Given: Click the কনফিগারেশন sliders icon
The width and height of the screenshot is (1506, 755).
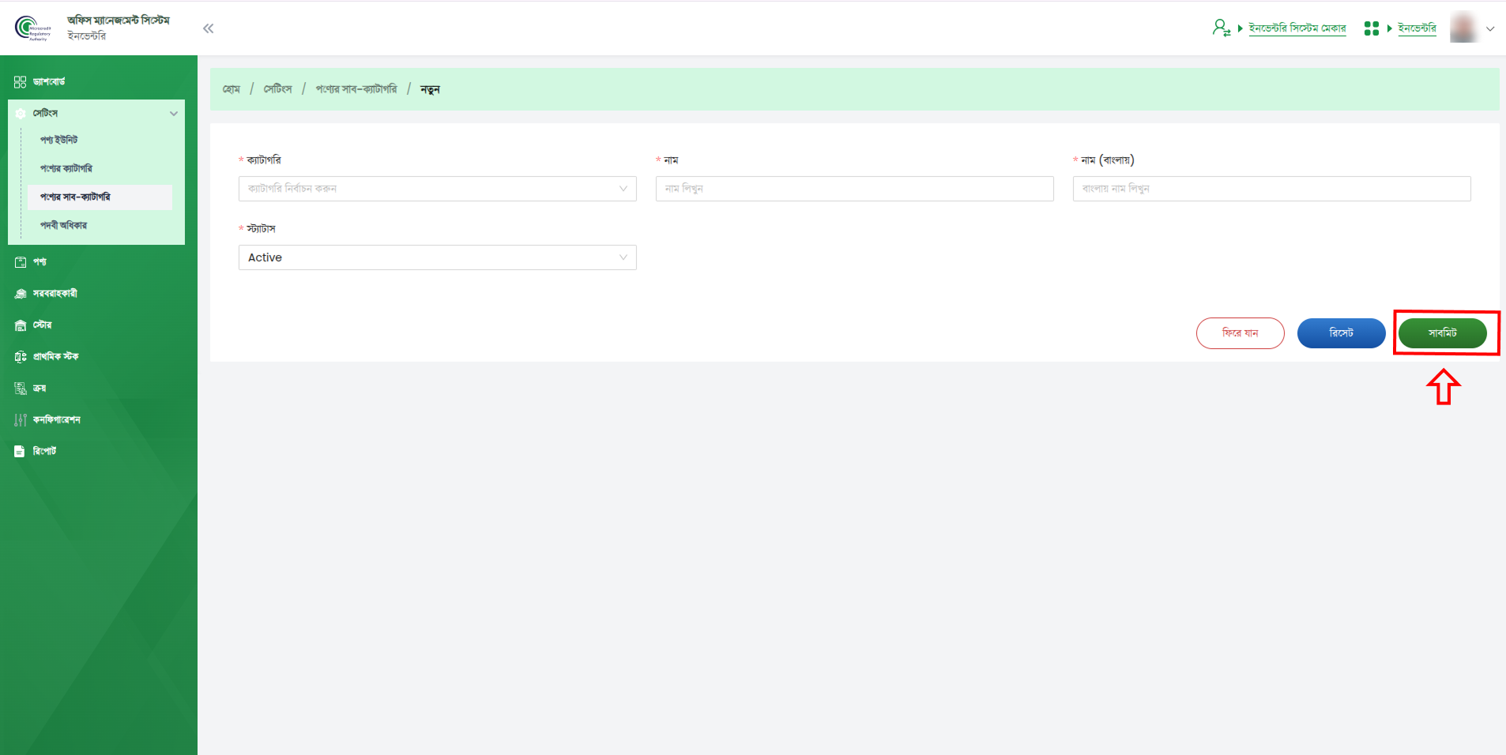Looking at the screenshot, I should pos(21,420).
